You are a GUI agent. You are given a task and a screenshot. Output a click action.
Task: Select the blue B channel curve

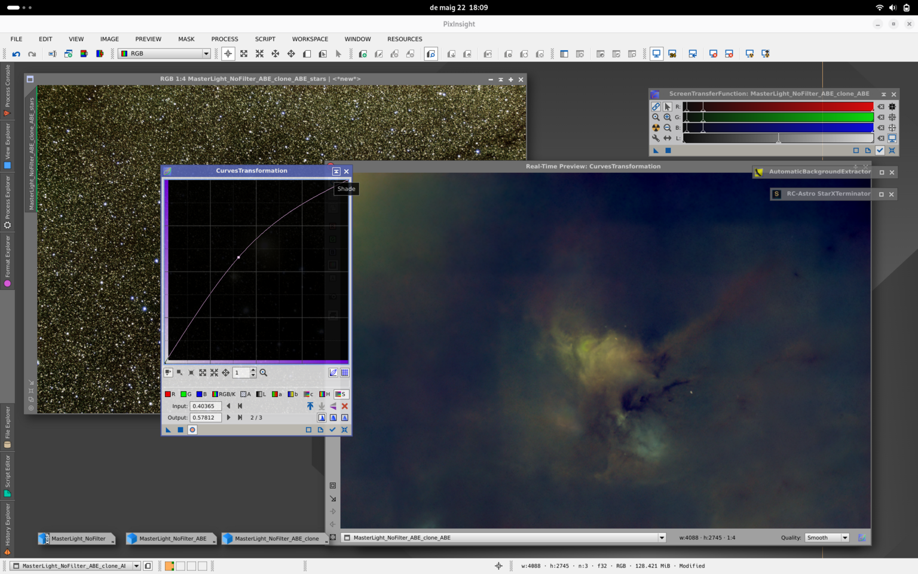coord(201,394)
